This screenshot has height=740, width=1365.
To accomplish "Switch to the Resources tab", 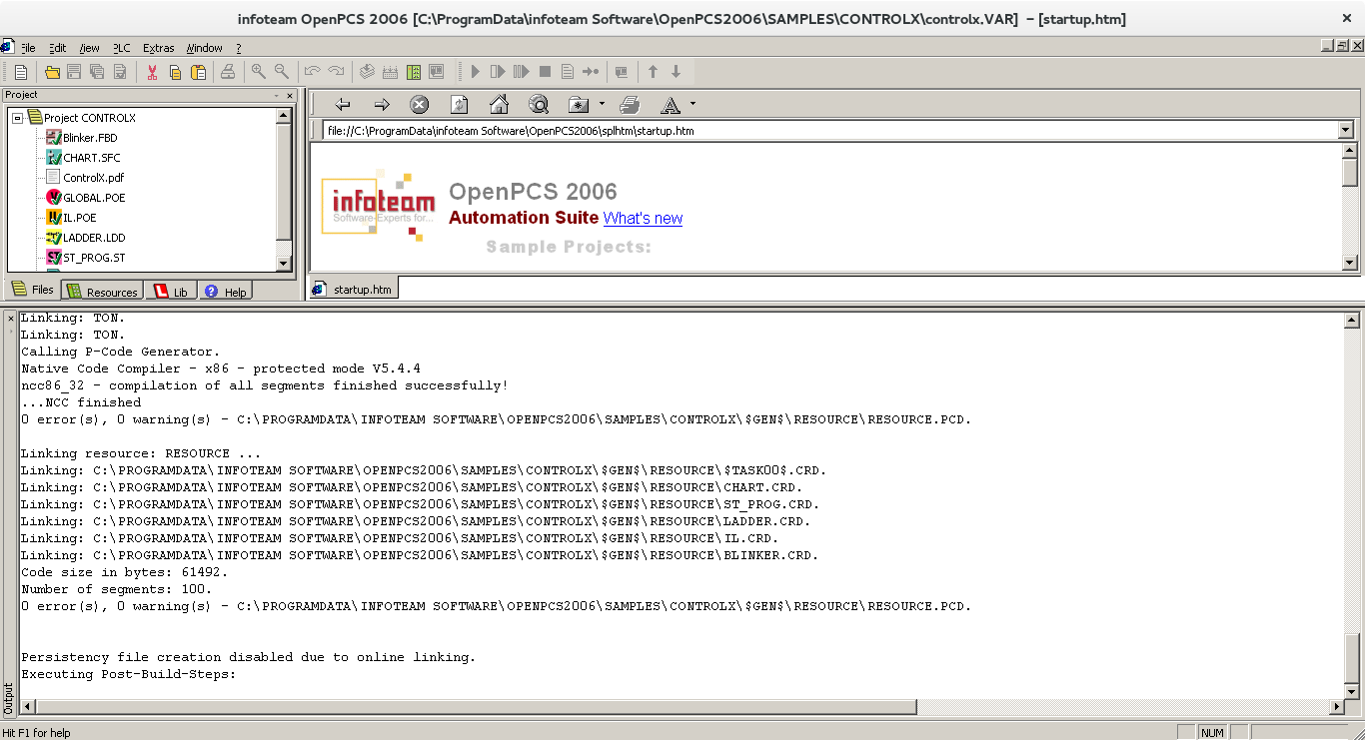I will 102,292.
